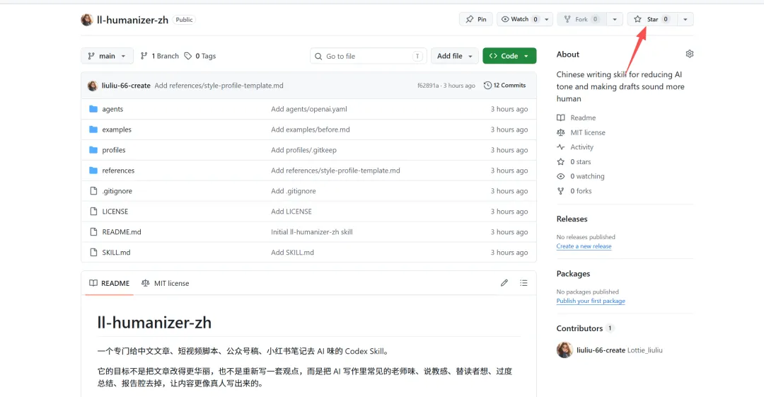View the 12 Commits history
The image size is (764, 397).
point(504,86)
